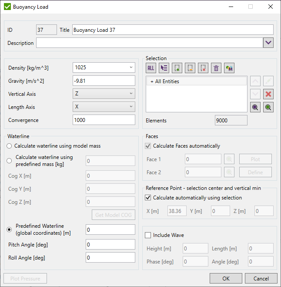Click the select-from-list cursor icon

coord(164,68)
